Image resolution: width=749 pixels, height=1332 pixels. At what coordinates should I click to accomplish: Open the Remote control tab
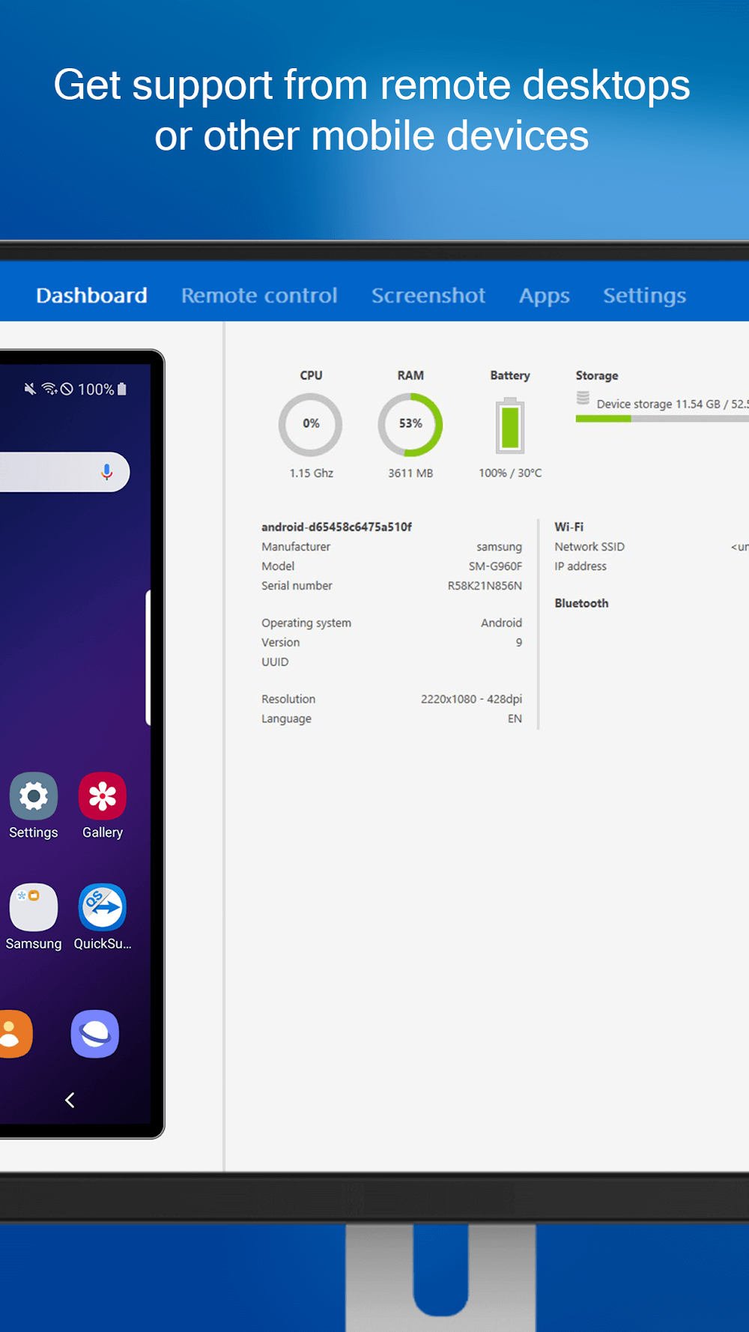[x=259, y=295]
